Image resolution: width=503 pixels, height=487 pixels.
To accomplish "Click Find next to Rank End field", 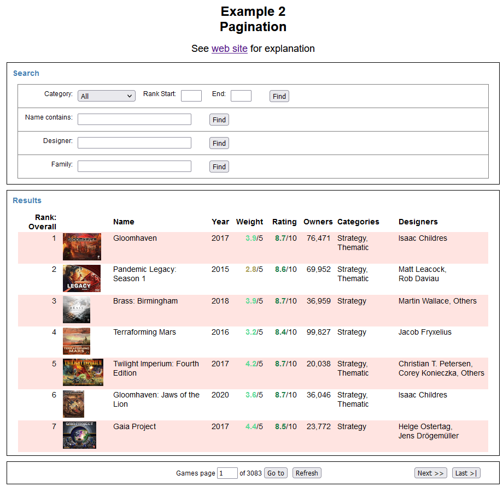I will click(279, 96).
